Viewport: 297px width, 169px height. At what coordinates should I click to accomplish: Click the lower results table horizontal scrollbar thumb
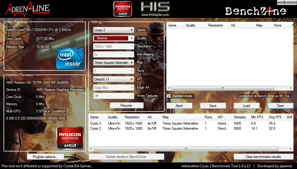[x=186, y=149]
